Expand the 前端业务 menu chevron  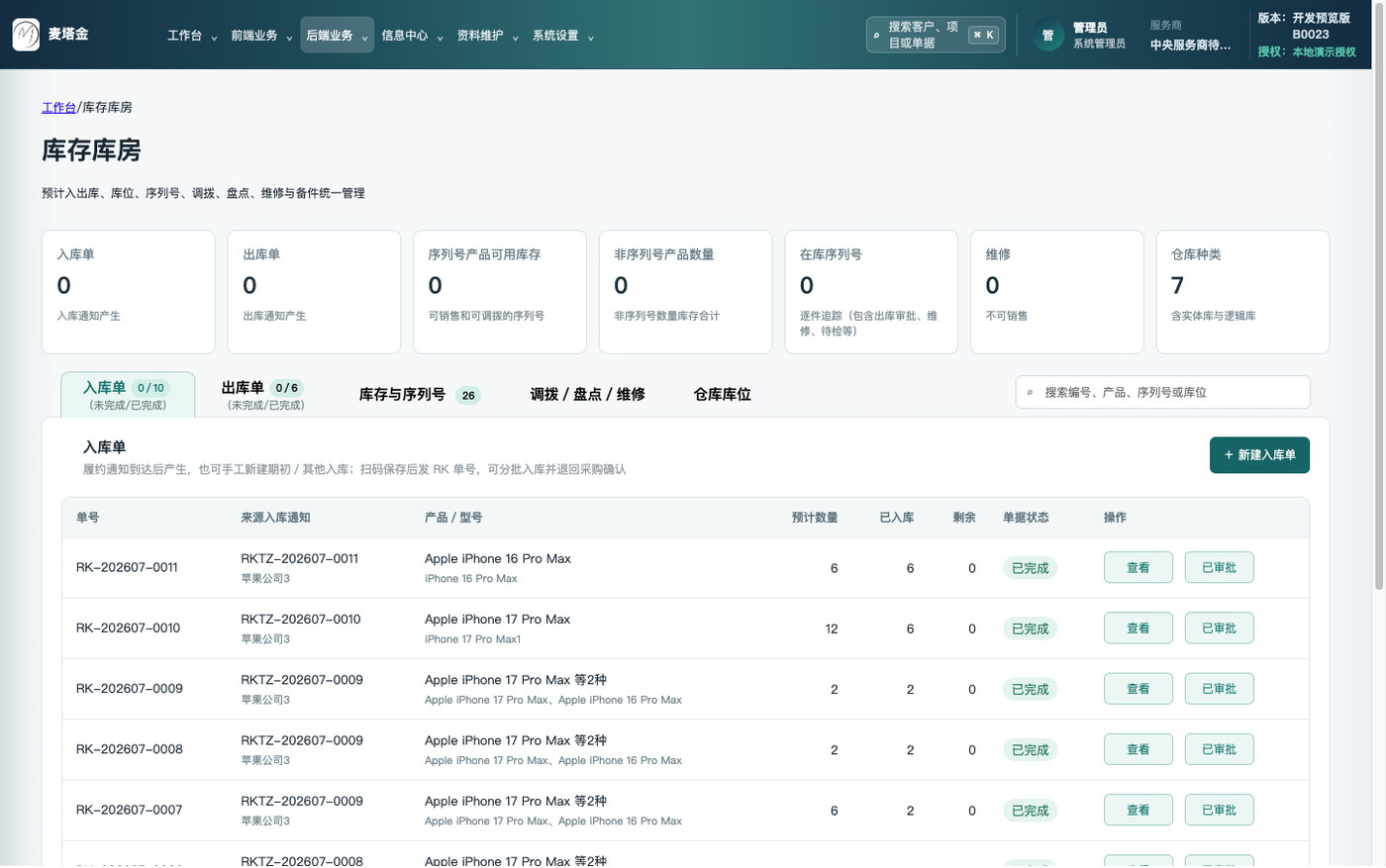point(289,38)
